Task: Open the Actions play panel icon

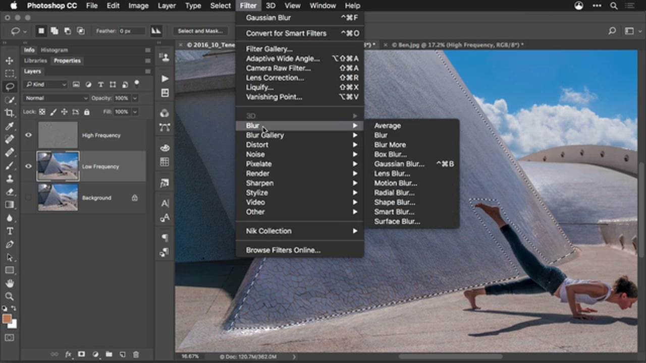Action: (165, 79)
